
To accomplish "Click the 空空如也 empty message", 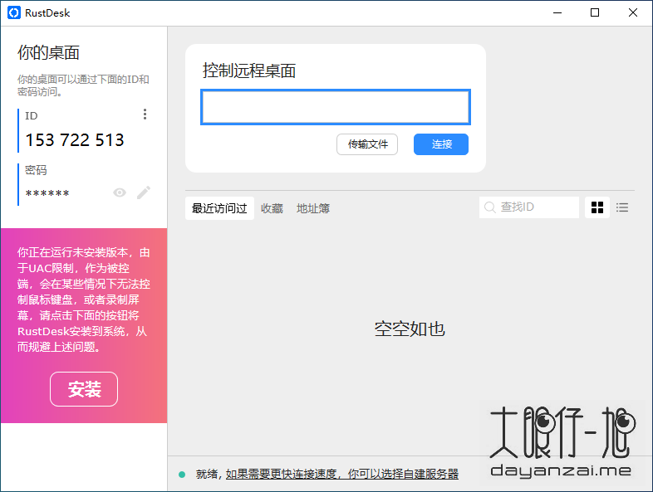I will (x=410, y=329).
